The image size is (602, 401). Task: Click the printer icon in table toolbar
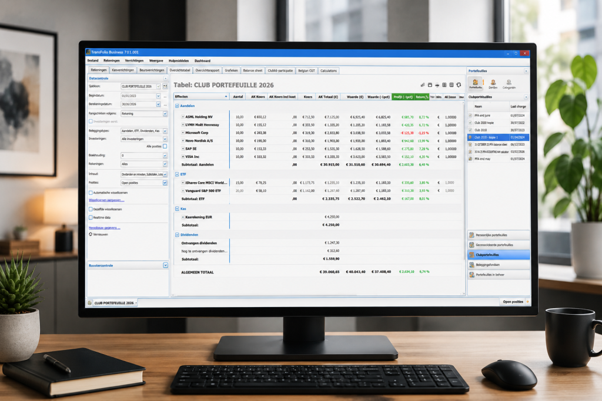437,85
